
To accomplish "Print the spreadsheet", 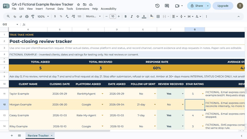I will coord(27,16).
